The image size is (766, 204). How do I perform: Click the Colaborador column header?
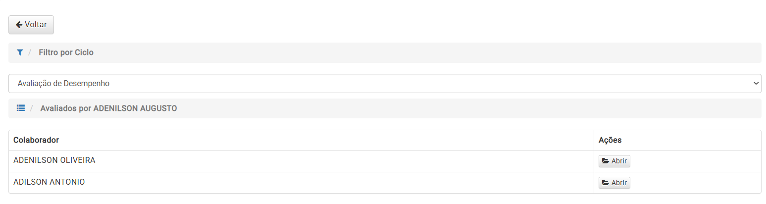pyautogui.click(x=36, y=140)
